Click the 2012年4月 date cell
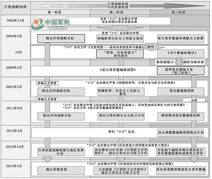 pyautogui.click(x=16, y=133)
